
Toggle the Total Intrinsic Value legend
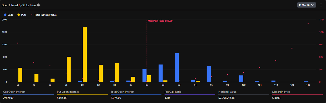tap(44, 15)
